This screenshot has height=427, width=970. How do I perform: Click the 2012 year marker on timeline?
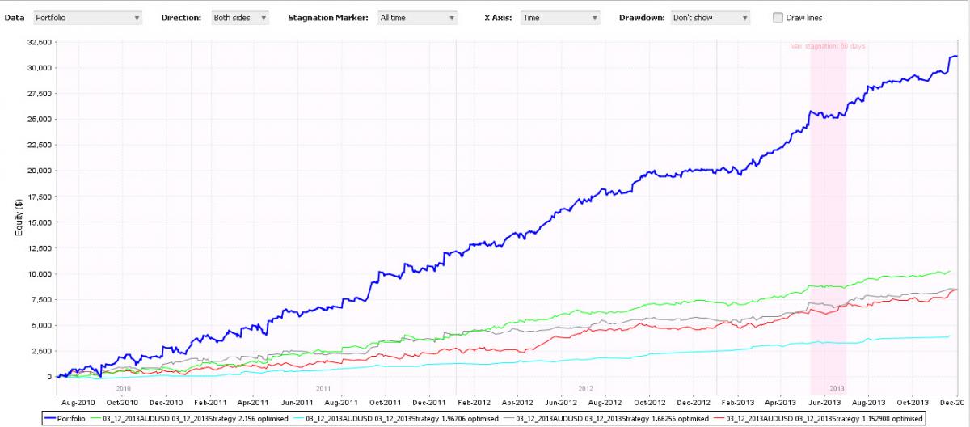click(586, 389)
